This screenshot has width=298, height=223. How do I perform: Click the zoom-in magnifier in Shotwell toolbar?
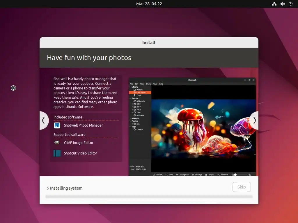point(249,175)
